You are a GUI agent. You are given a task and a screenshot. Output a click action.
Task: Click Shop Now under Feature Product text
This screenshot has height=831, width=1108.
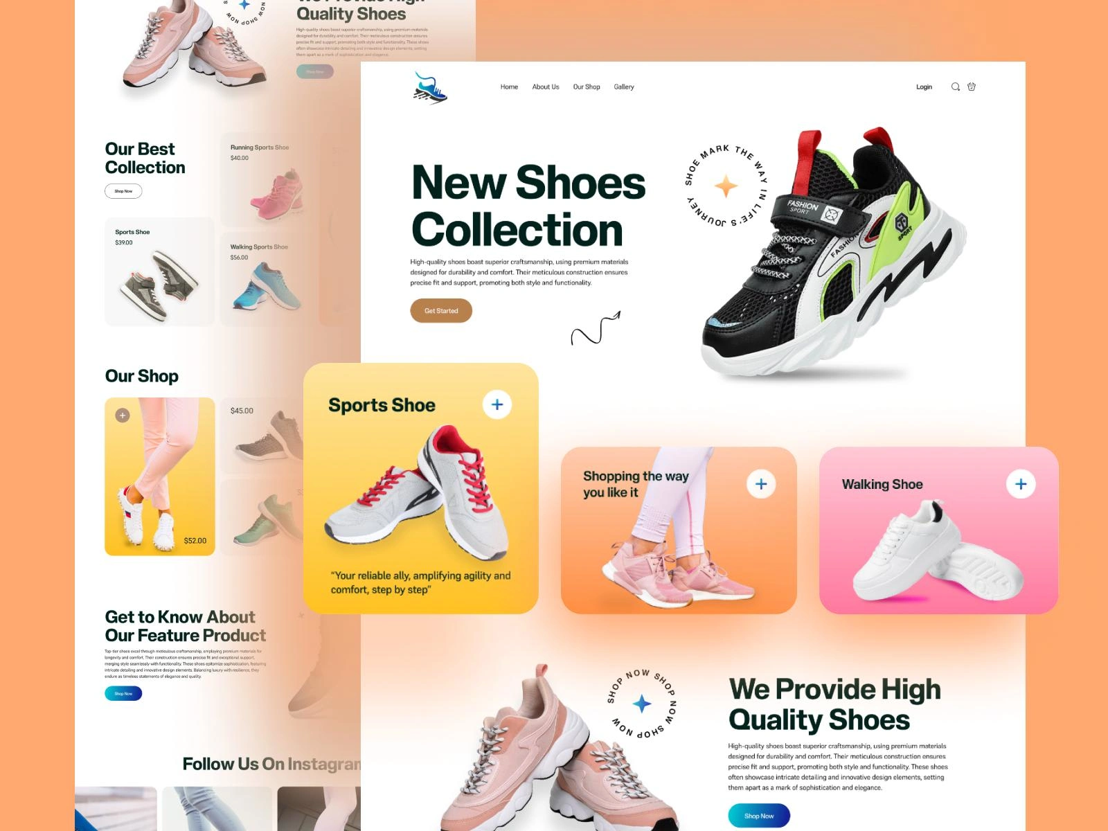click(123, 693)
